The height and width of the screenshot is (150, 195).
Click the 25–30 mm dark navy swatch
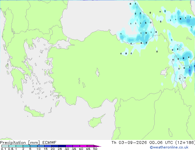tap(62, 146)
